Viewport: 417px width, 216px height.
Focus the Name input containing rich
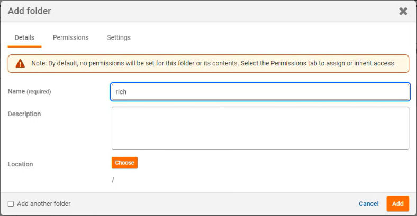point(260,92)
